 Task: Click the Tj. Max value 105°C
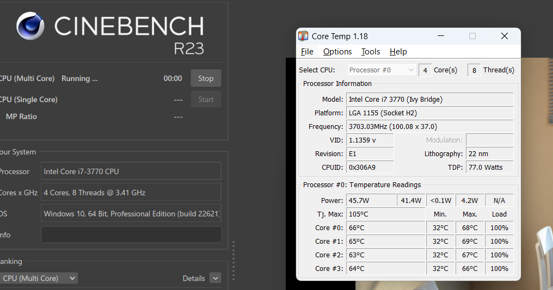pos(386,214)
